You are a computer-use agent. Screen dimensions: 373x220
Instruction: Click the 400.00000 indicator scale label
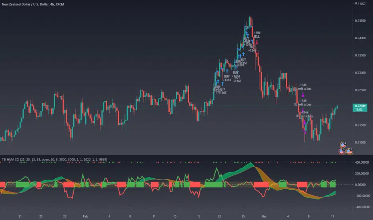(x=362, y=162)
